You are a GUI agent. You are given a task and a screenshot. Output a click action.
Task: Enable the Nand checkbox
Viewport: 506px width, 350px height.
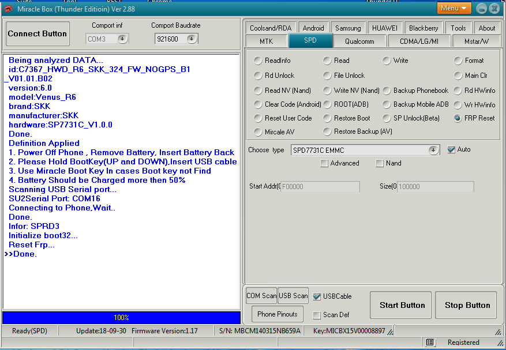tap(380, 163)
